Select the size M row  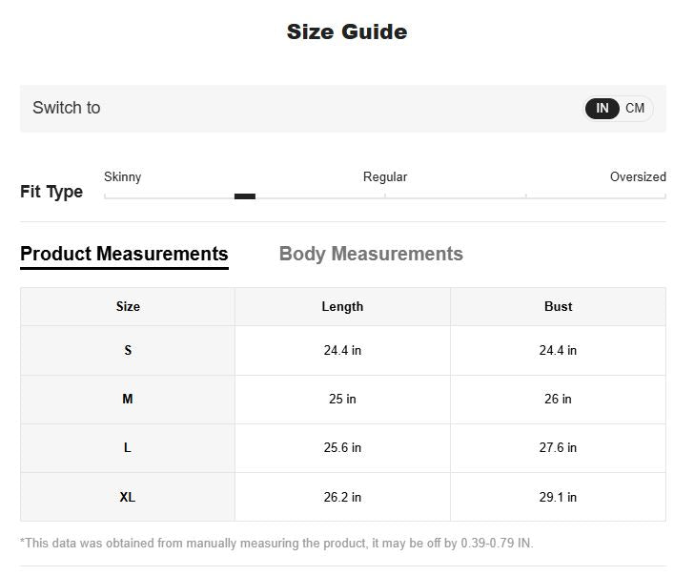pos(128,399)
